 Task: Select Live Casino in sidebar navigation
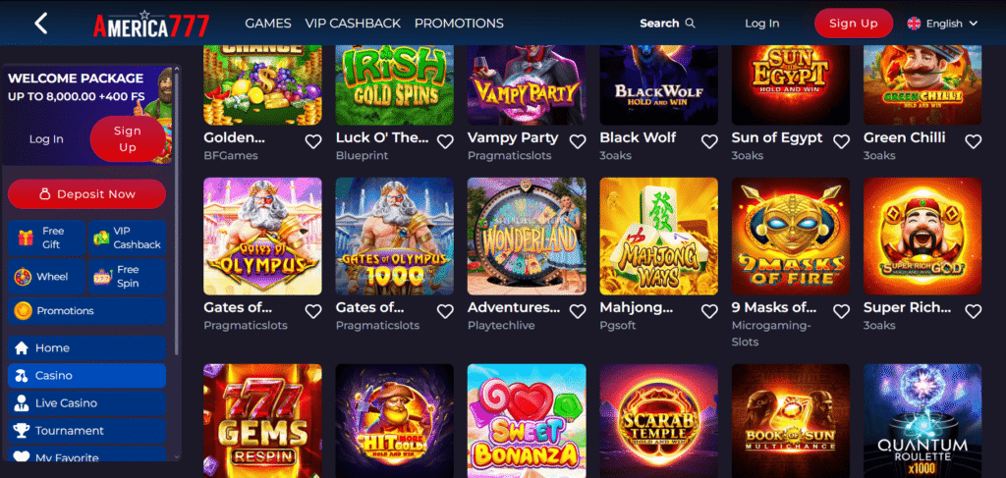86,403
